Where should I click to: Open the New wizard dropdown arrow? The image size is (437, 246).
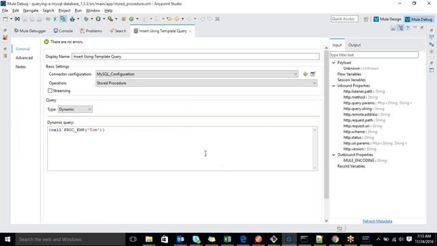(11, 19)
